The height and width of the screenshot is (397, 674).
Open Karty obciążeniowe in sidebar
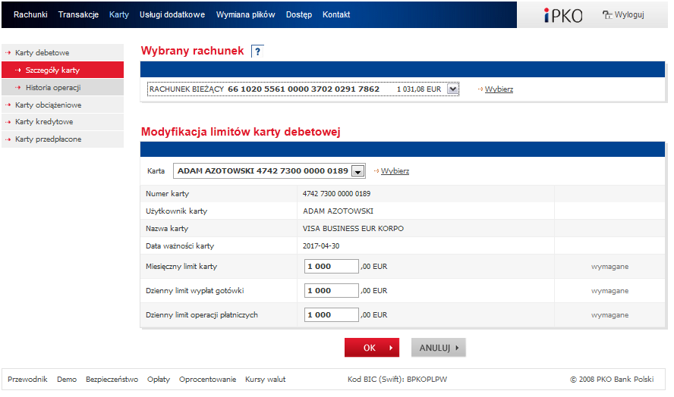pos(63,105)
